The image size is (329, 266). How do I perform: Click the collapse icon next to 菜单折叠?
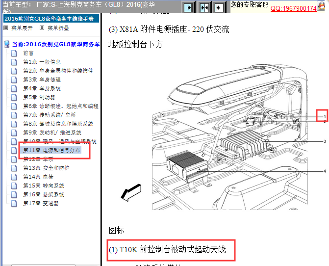pos(42,27)
